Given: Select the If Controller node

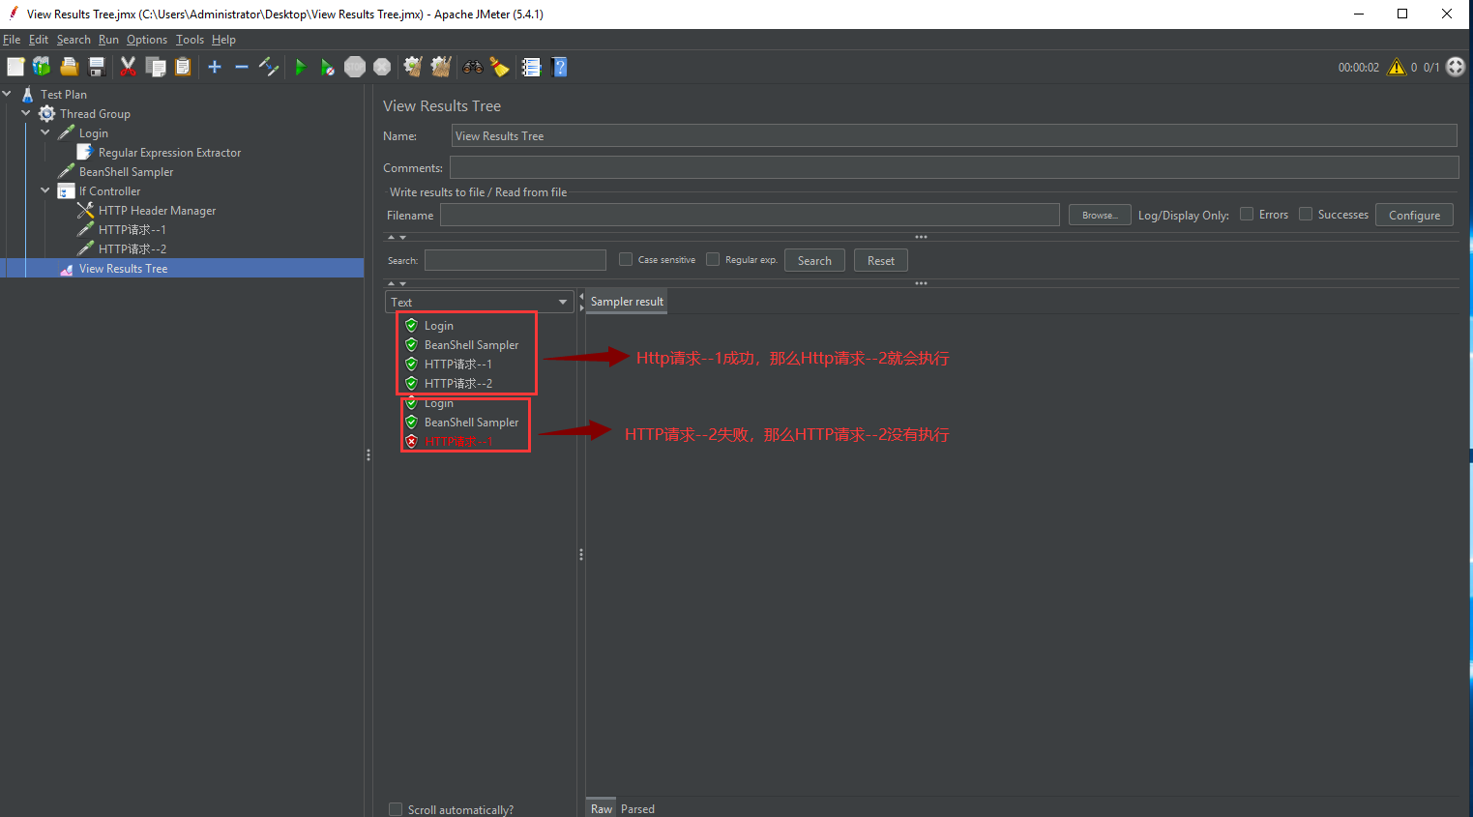Looking at the screenshot, I should click(109, 191).
